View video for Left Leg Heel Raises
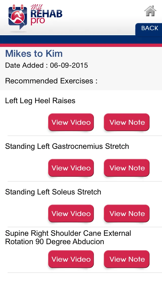The image size is (162, 288). tap(71, 122)
